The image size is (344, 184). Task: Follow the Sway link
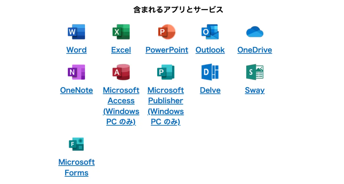pyautogui.click(x=255, y=91)
